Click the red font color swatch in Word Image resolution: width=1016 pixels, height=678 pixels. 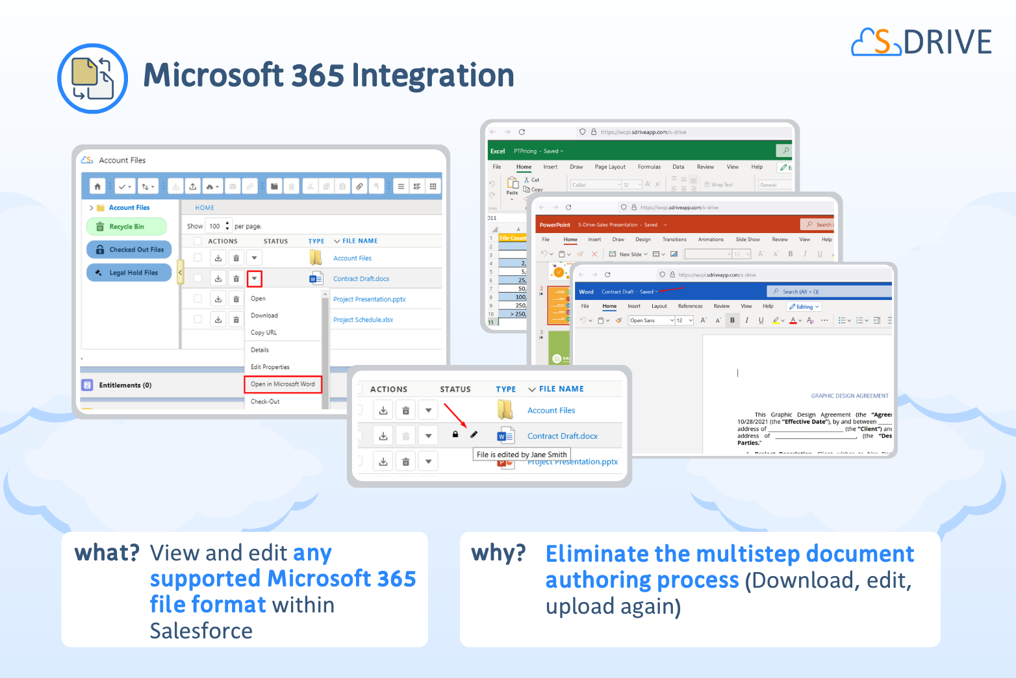[793, 320]
